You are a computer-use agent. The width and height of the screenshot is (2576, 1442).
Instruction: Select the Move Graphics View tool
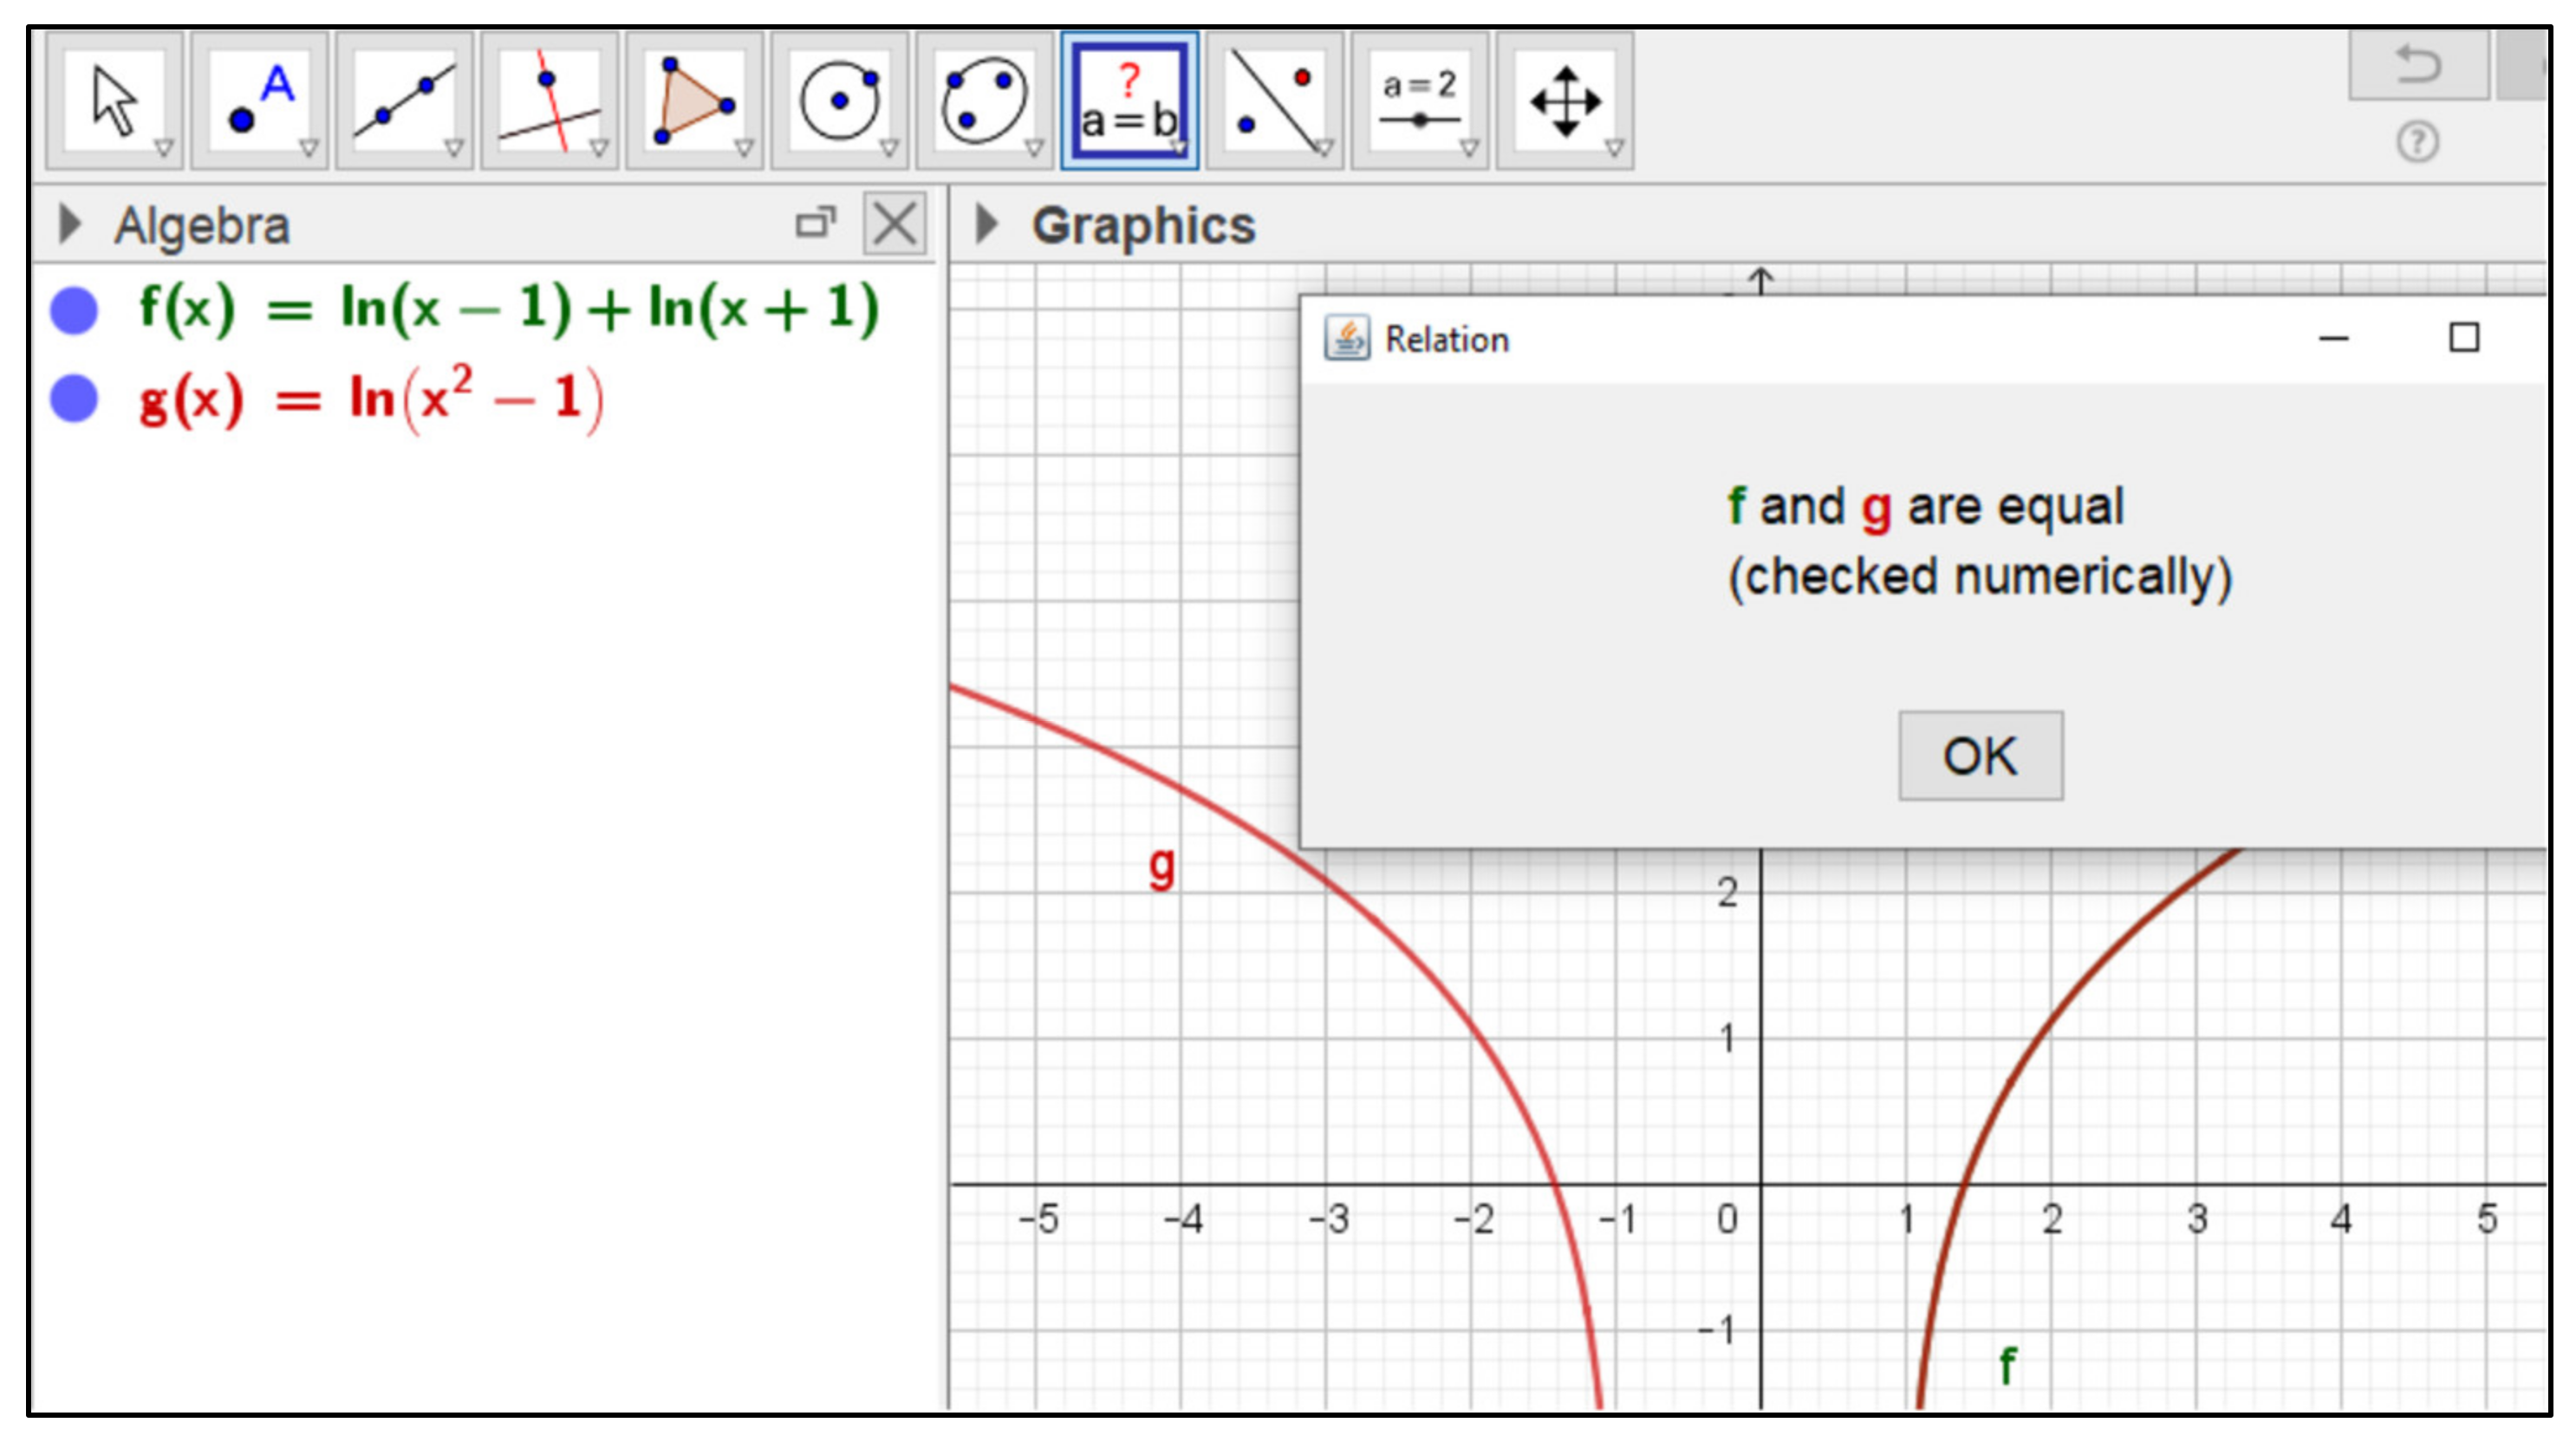point(1564,101)
